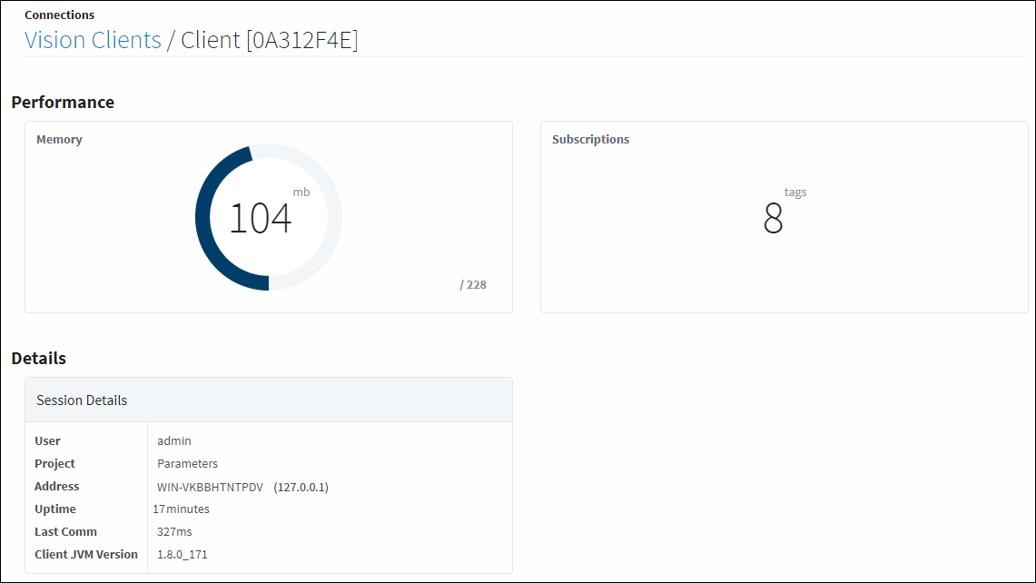Select the 17 minutes uptime value
The height and width of the screenshot is (583, 1036).
(181, 509)
